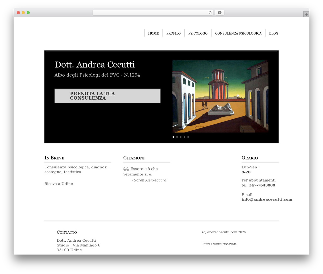323x274 pixels.
Task: Reload the page with the refresh icon
Action: click(x=210, y=13)
